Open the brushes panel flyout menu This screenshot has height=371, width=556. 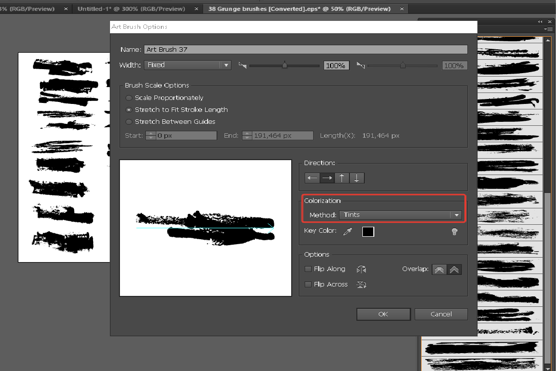[549, 29]
